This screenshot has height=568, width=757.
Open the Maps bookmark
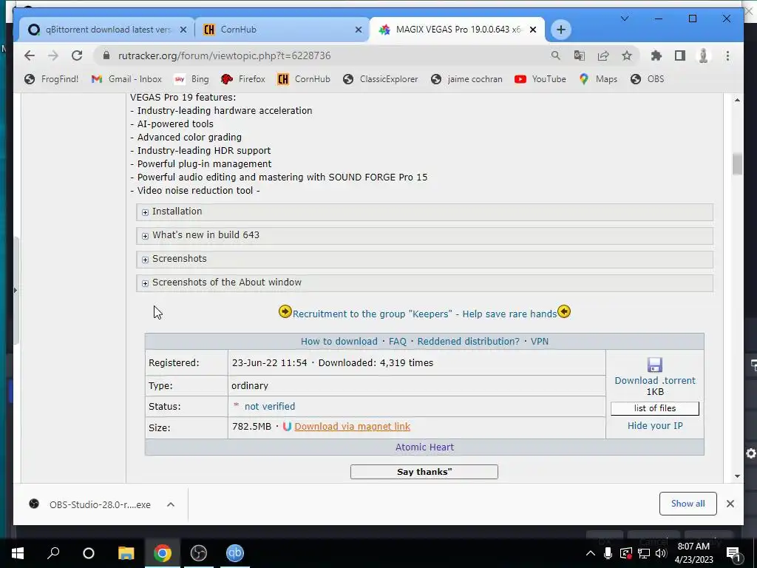[x=598, y=78]
